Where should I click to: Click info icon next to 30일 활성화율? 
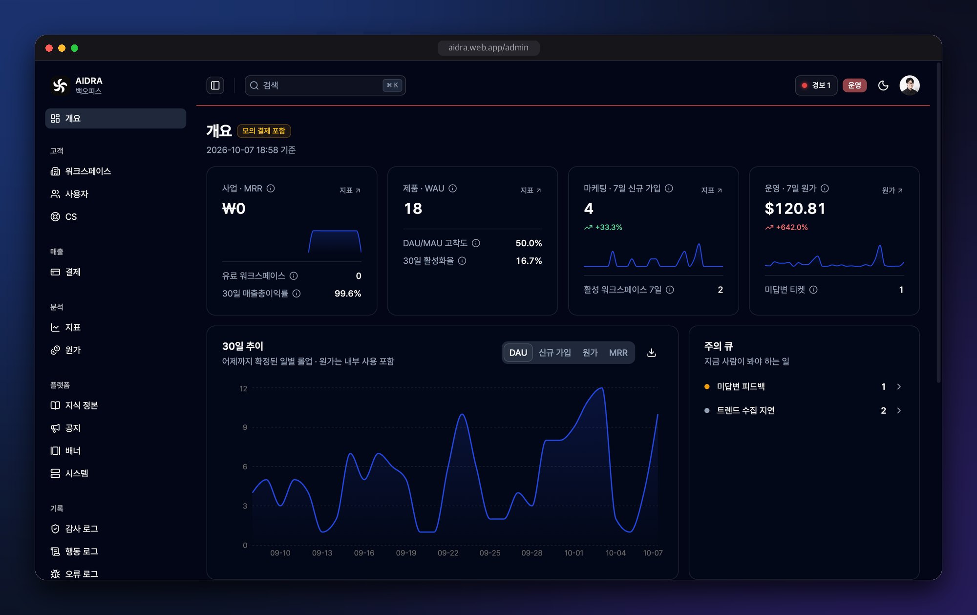point(462,261)
